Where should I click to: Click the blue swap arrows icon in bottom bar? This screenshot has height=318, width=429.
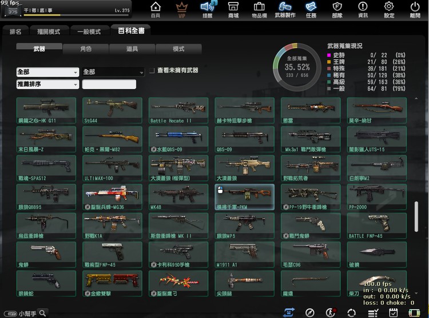tap(289, 312)
